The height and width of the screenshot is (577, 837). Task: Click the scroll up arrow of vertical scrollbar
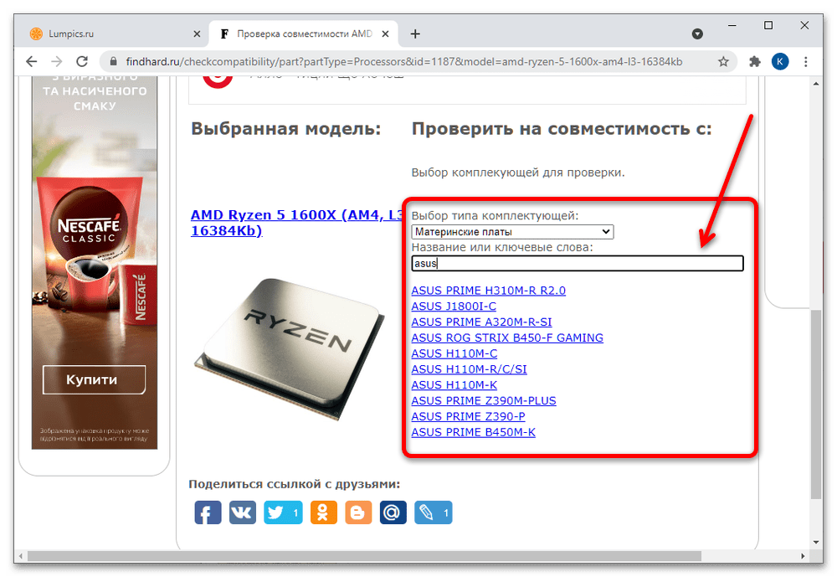[815, 84]
